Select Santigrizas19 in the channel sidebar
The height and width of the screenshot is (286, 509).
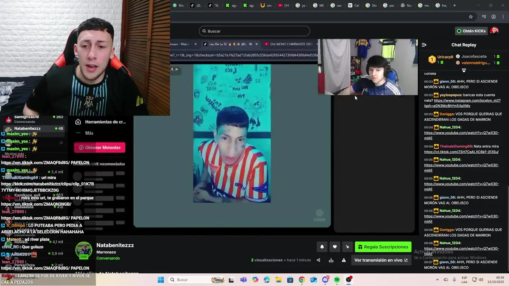34,119
